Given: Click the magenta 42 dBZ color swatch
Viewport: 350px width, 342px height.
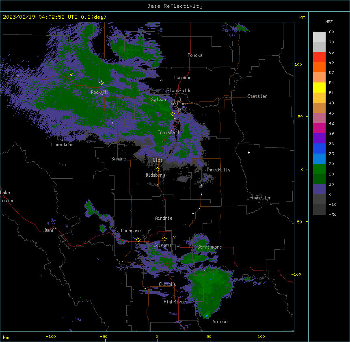Looking at the screenshot, I should (319, 128).
